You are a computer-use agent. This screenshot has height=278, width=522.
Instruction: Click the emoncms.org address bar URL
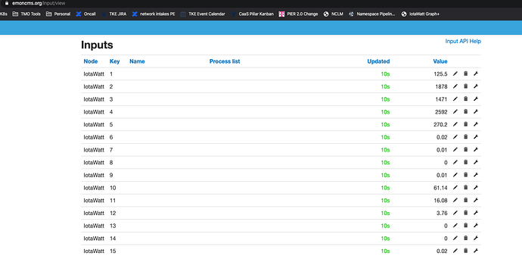coord(39,3)
